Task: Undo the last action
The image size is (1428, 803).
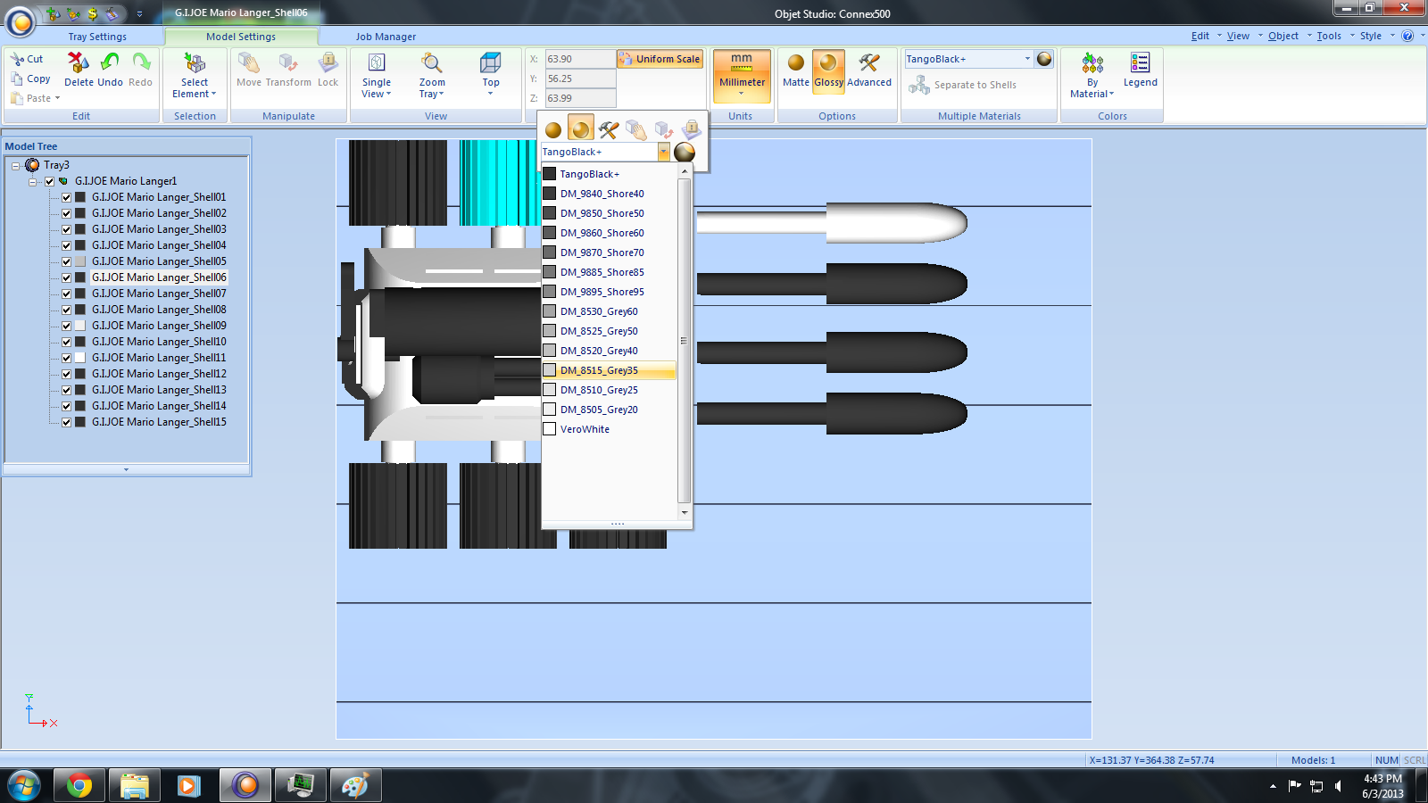Action: coord(110,62)
